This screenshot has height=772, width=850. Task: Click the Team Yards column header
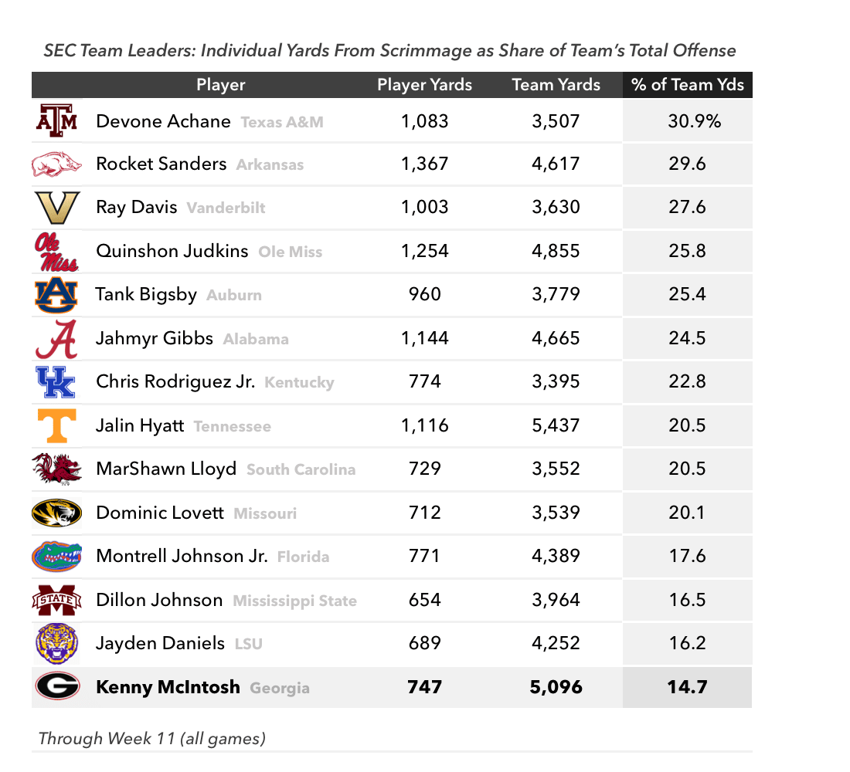pos(556,85)
